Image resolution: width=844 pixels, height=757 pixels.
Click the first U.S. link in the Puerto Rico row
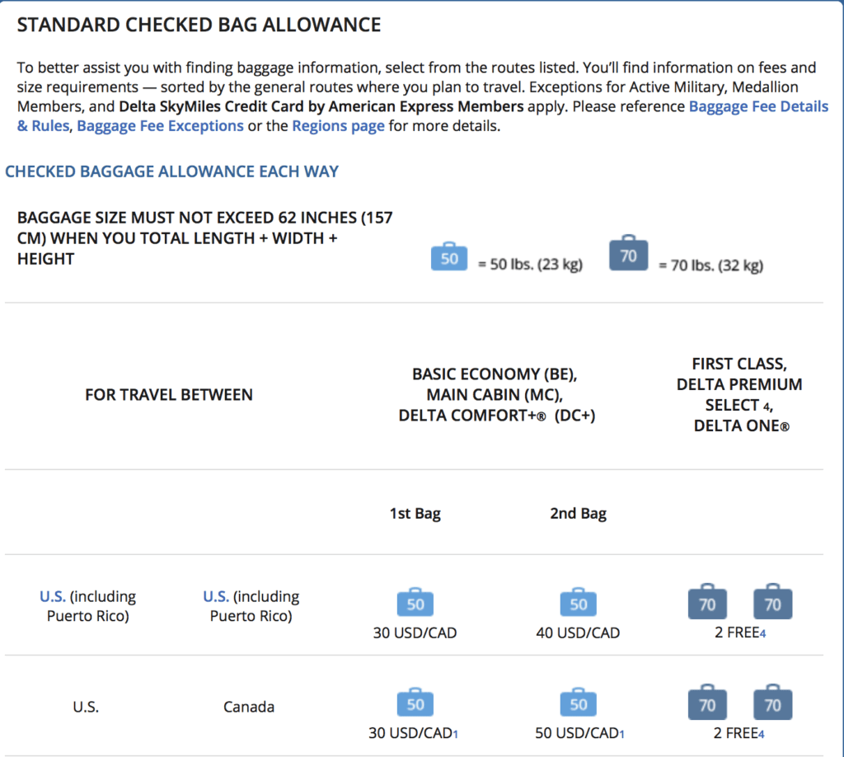point(53,596)
